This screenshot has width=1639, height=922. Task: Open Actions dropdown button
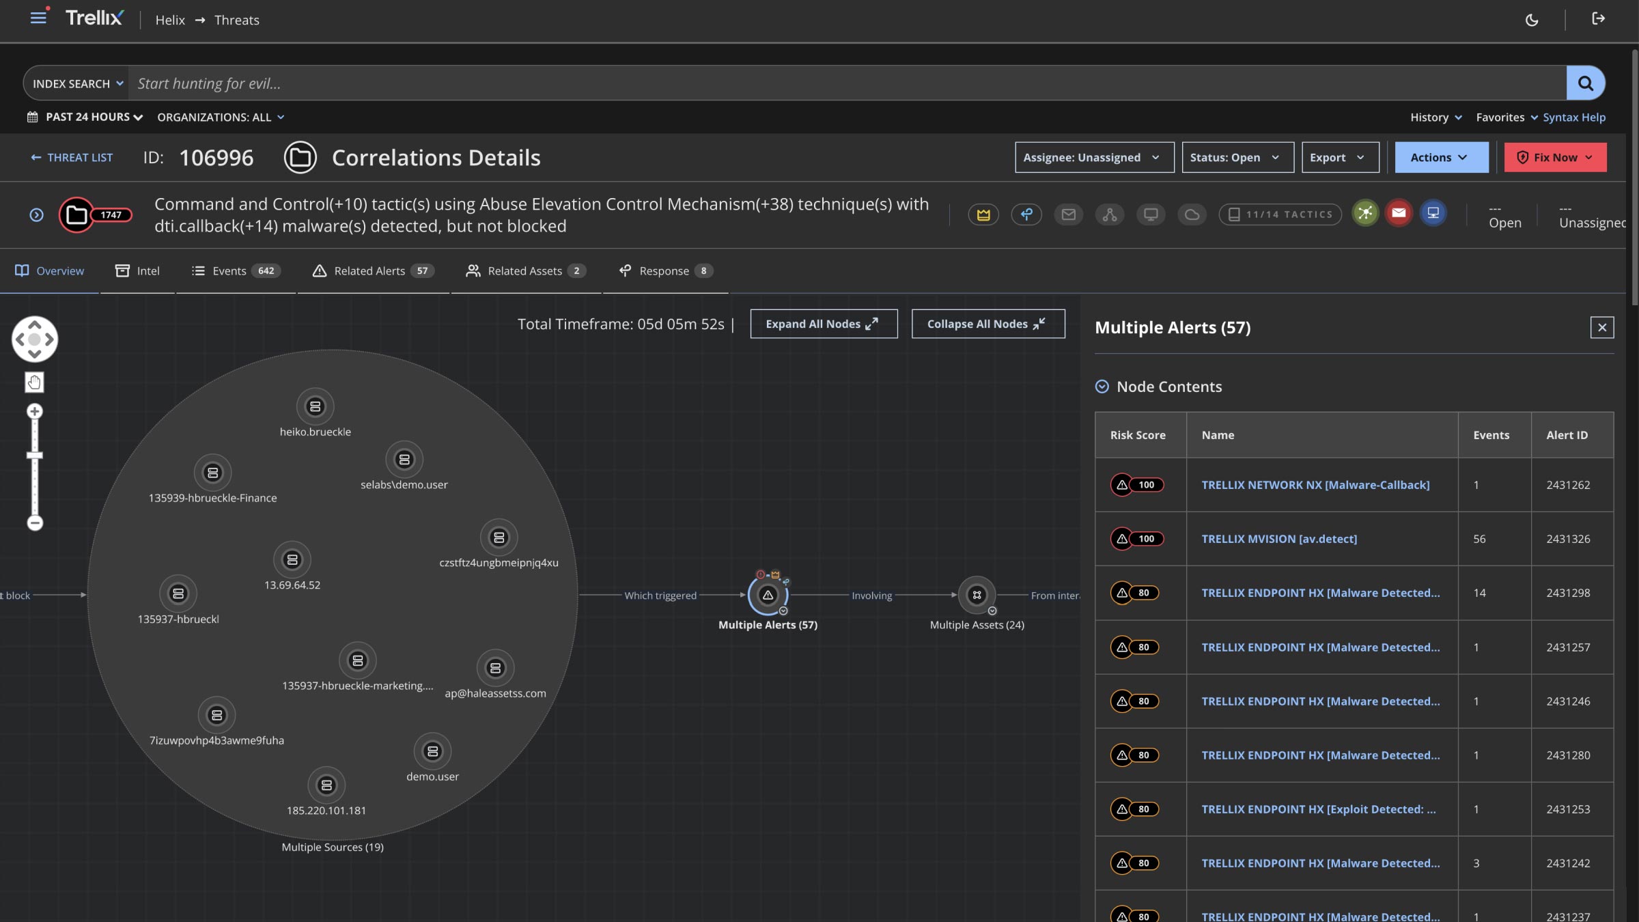pos(1441,158)
